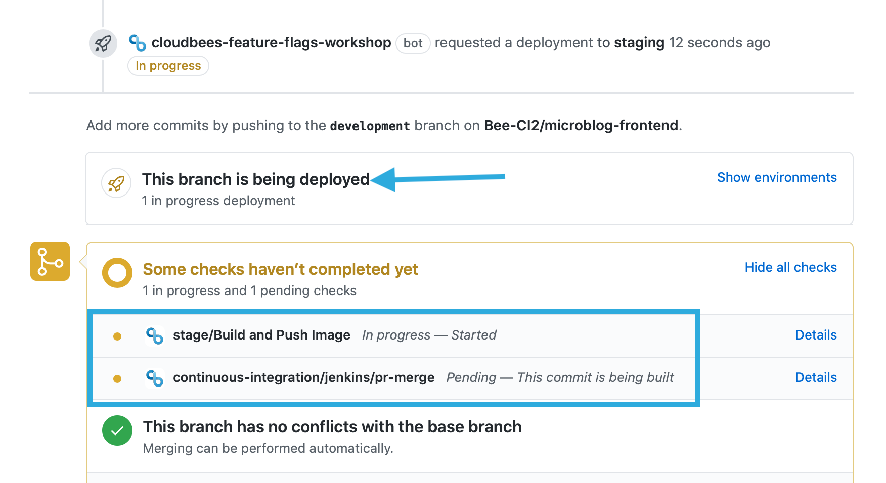Open Details for stage/Build and Push Image

[x=816, y=335]
